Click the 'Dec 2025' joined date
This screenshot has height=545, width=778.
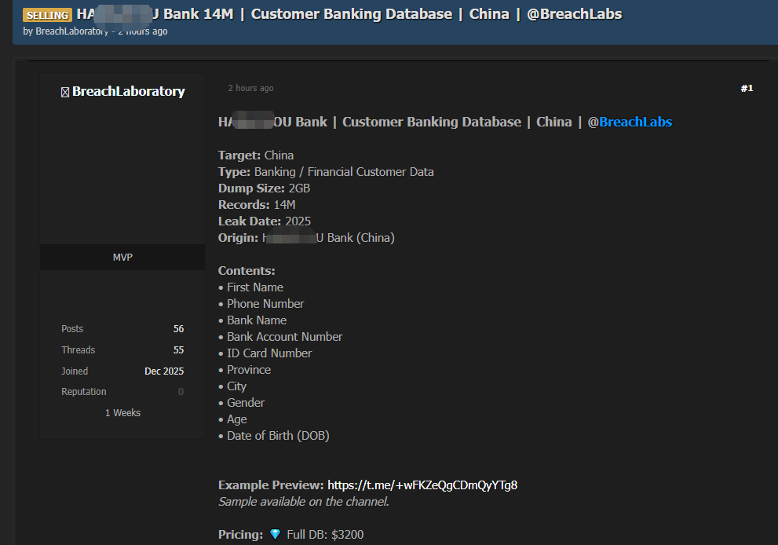pos(164,371)
